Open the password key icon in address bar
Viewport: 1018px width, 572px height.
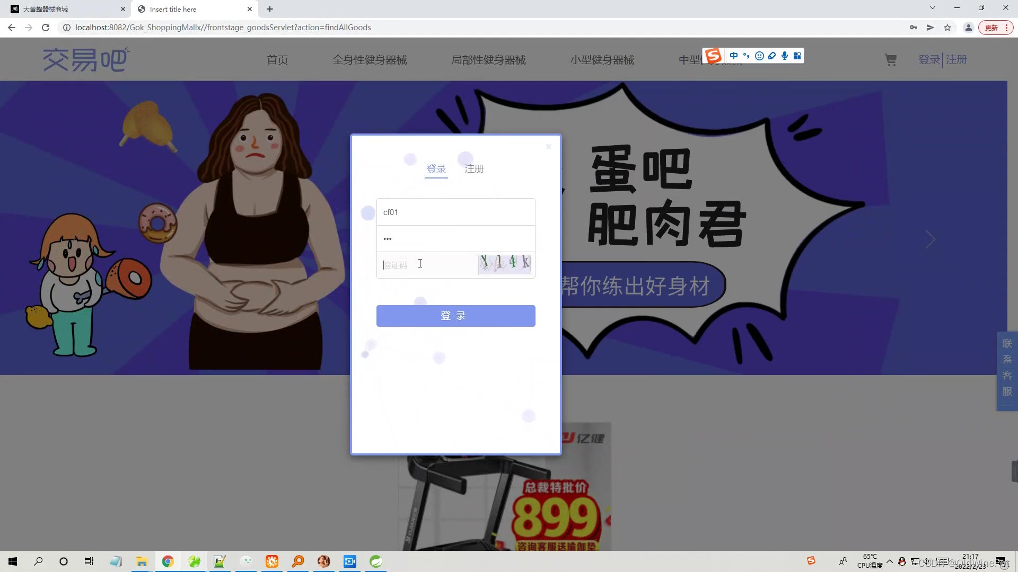913,28
